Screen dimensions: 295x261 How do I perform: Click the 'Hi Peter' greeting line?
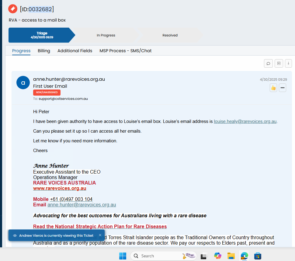point(41,112)
